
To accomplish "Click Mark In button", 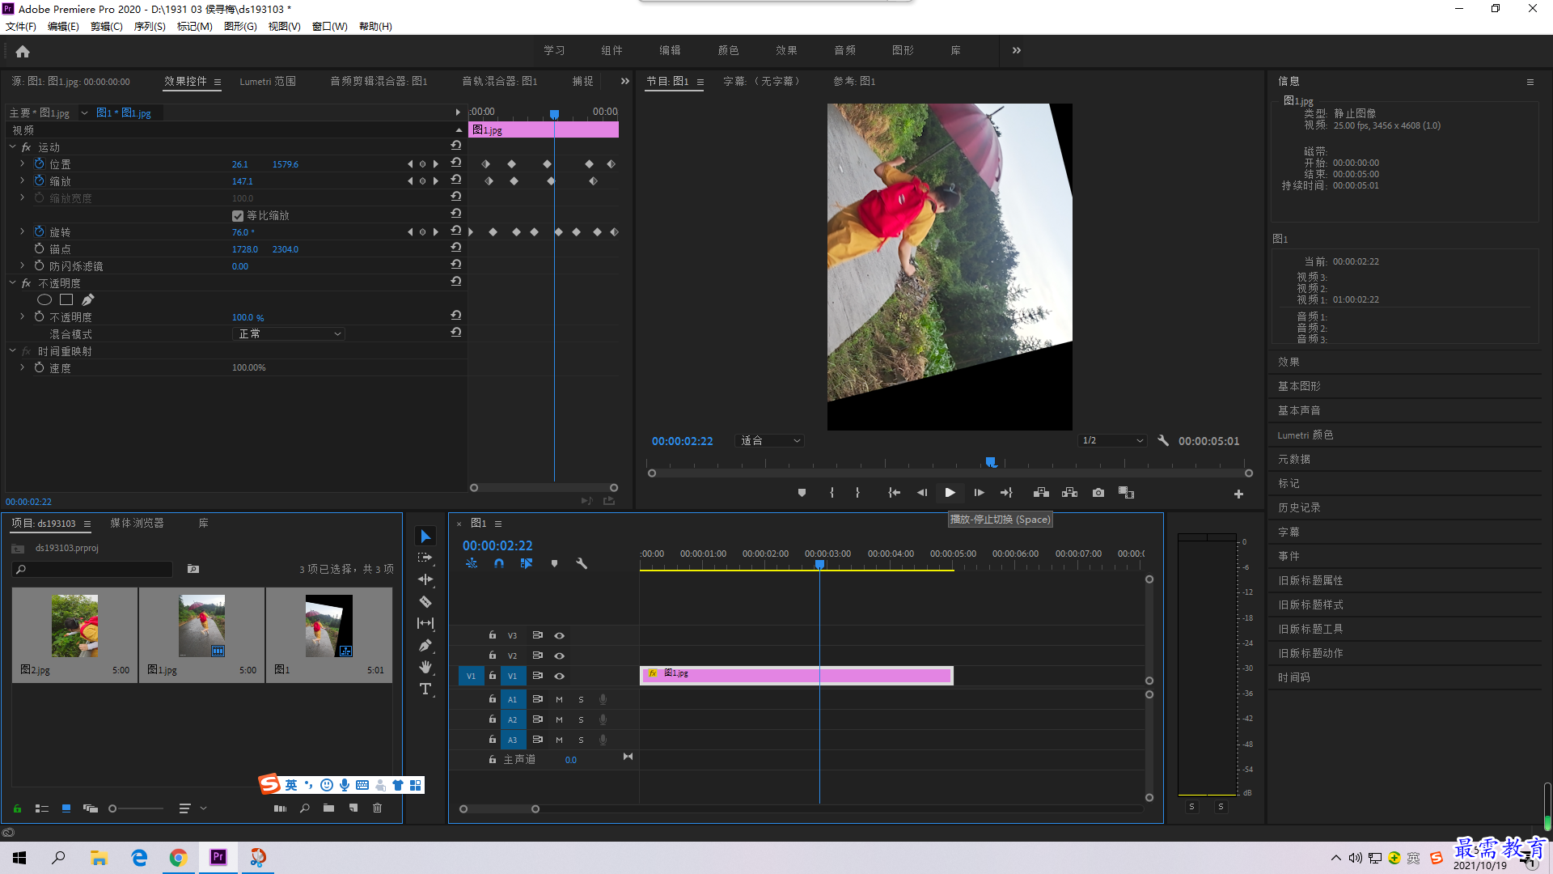I will click(x=832, y=493).
